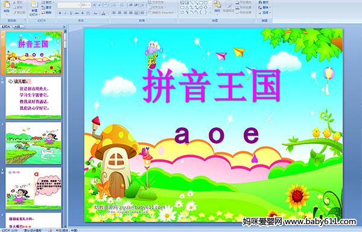Open the slide Layout dropdown

[48, 2]
